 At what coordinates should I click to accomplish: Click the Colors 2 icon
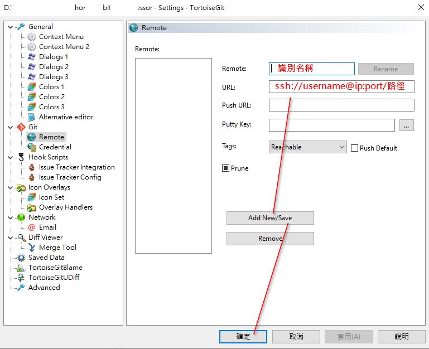[x=32, y=97]
